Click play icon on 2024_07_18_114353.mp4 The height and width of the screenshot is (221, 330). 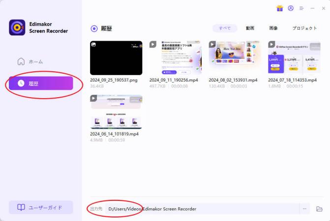click(271, 44)
